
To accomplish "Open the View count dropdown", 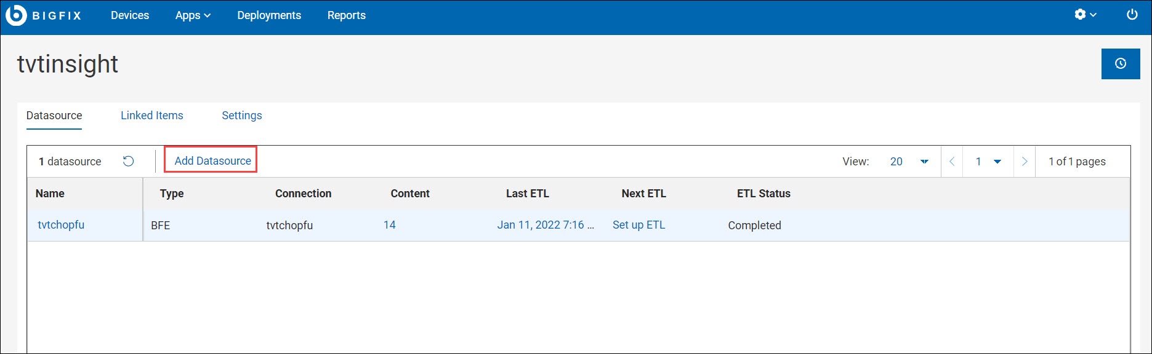I will (909, 162).
